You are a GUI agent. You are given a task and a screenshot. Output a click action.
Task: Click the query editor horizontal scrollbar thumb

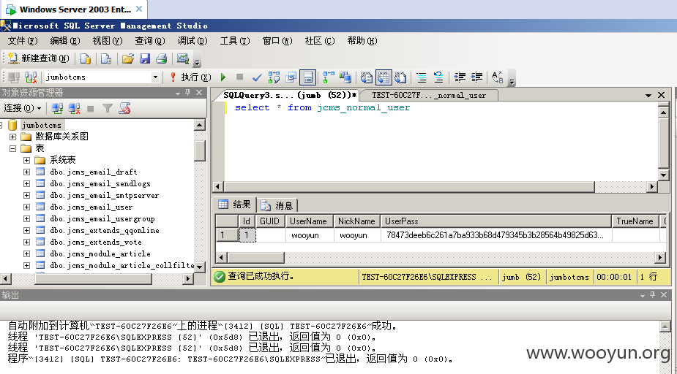click(409, 187)
